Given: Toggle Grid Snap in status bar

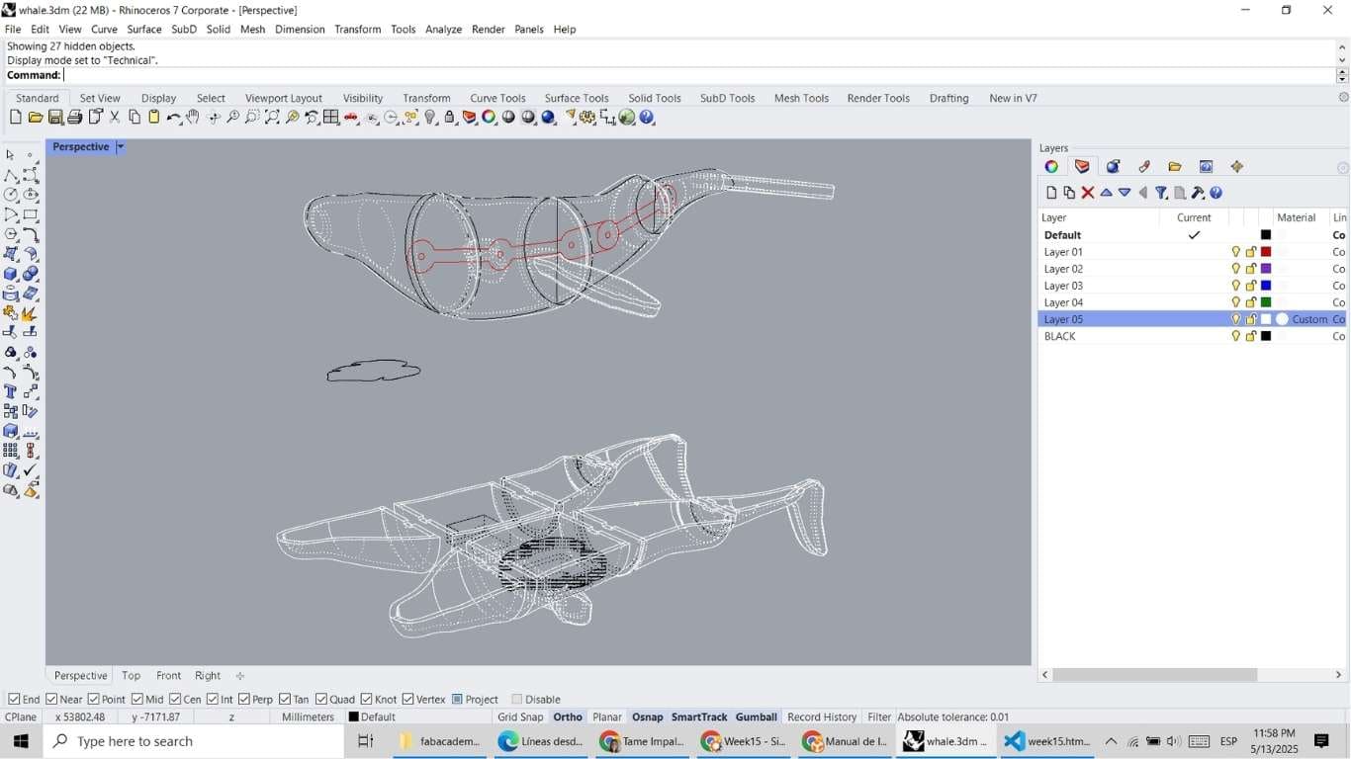Looking at the screenshot, I should click(x=520, y=717).
